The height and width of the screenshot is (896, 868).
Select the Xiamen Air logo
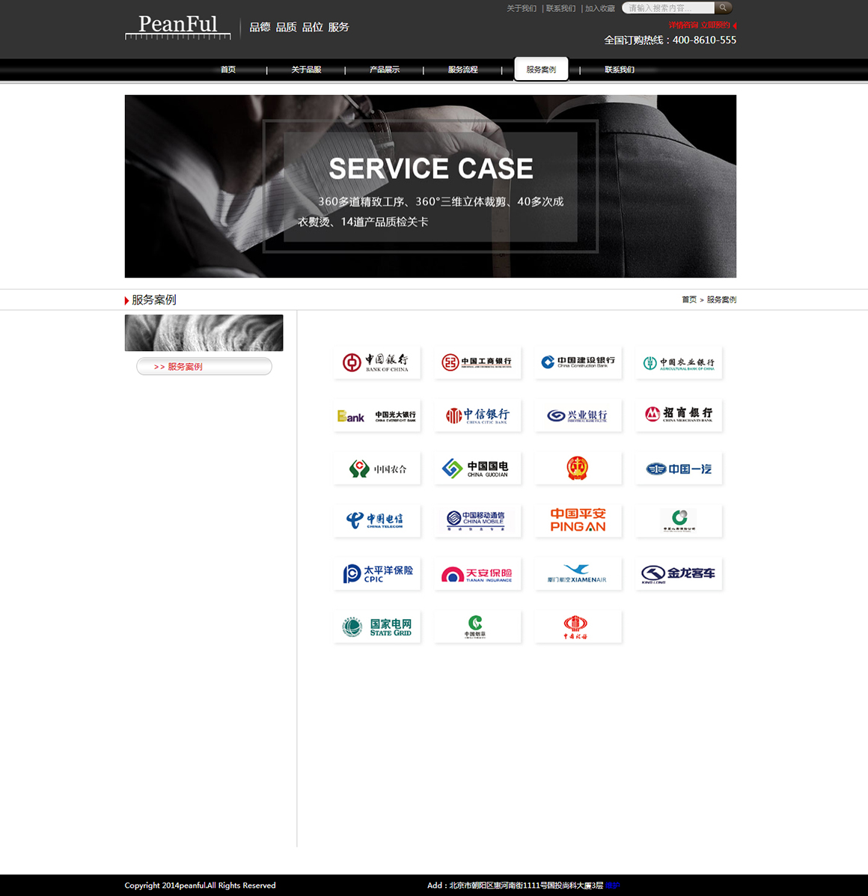tap(578, 573)
